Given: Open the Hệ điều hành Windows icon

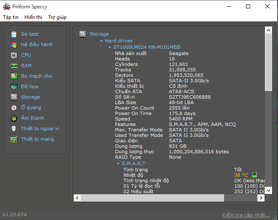Looking at the screenshot, I should (14, 45).
